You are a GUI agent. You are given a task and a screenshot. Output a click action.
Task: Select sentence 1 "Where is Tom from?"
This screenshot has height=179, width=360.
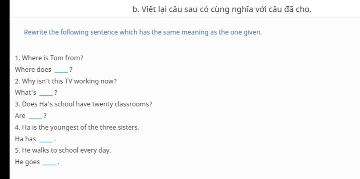(49, 58)
